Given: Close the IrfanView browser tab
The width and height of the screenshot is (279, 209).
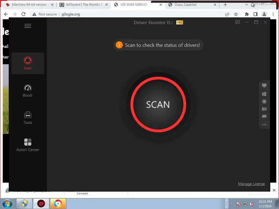Looking at the screenshot, I should (x=52, y=5).
